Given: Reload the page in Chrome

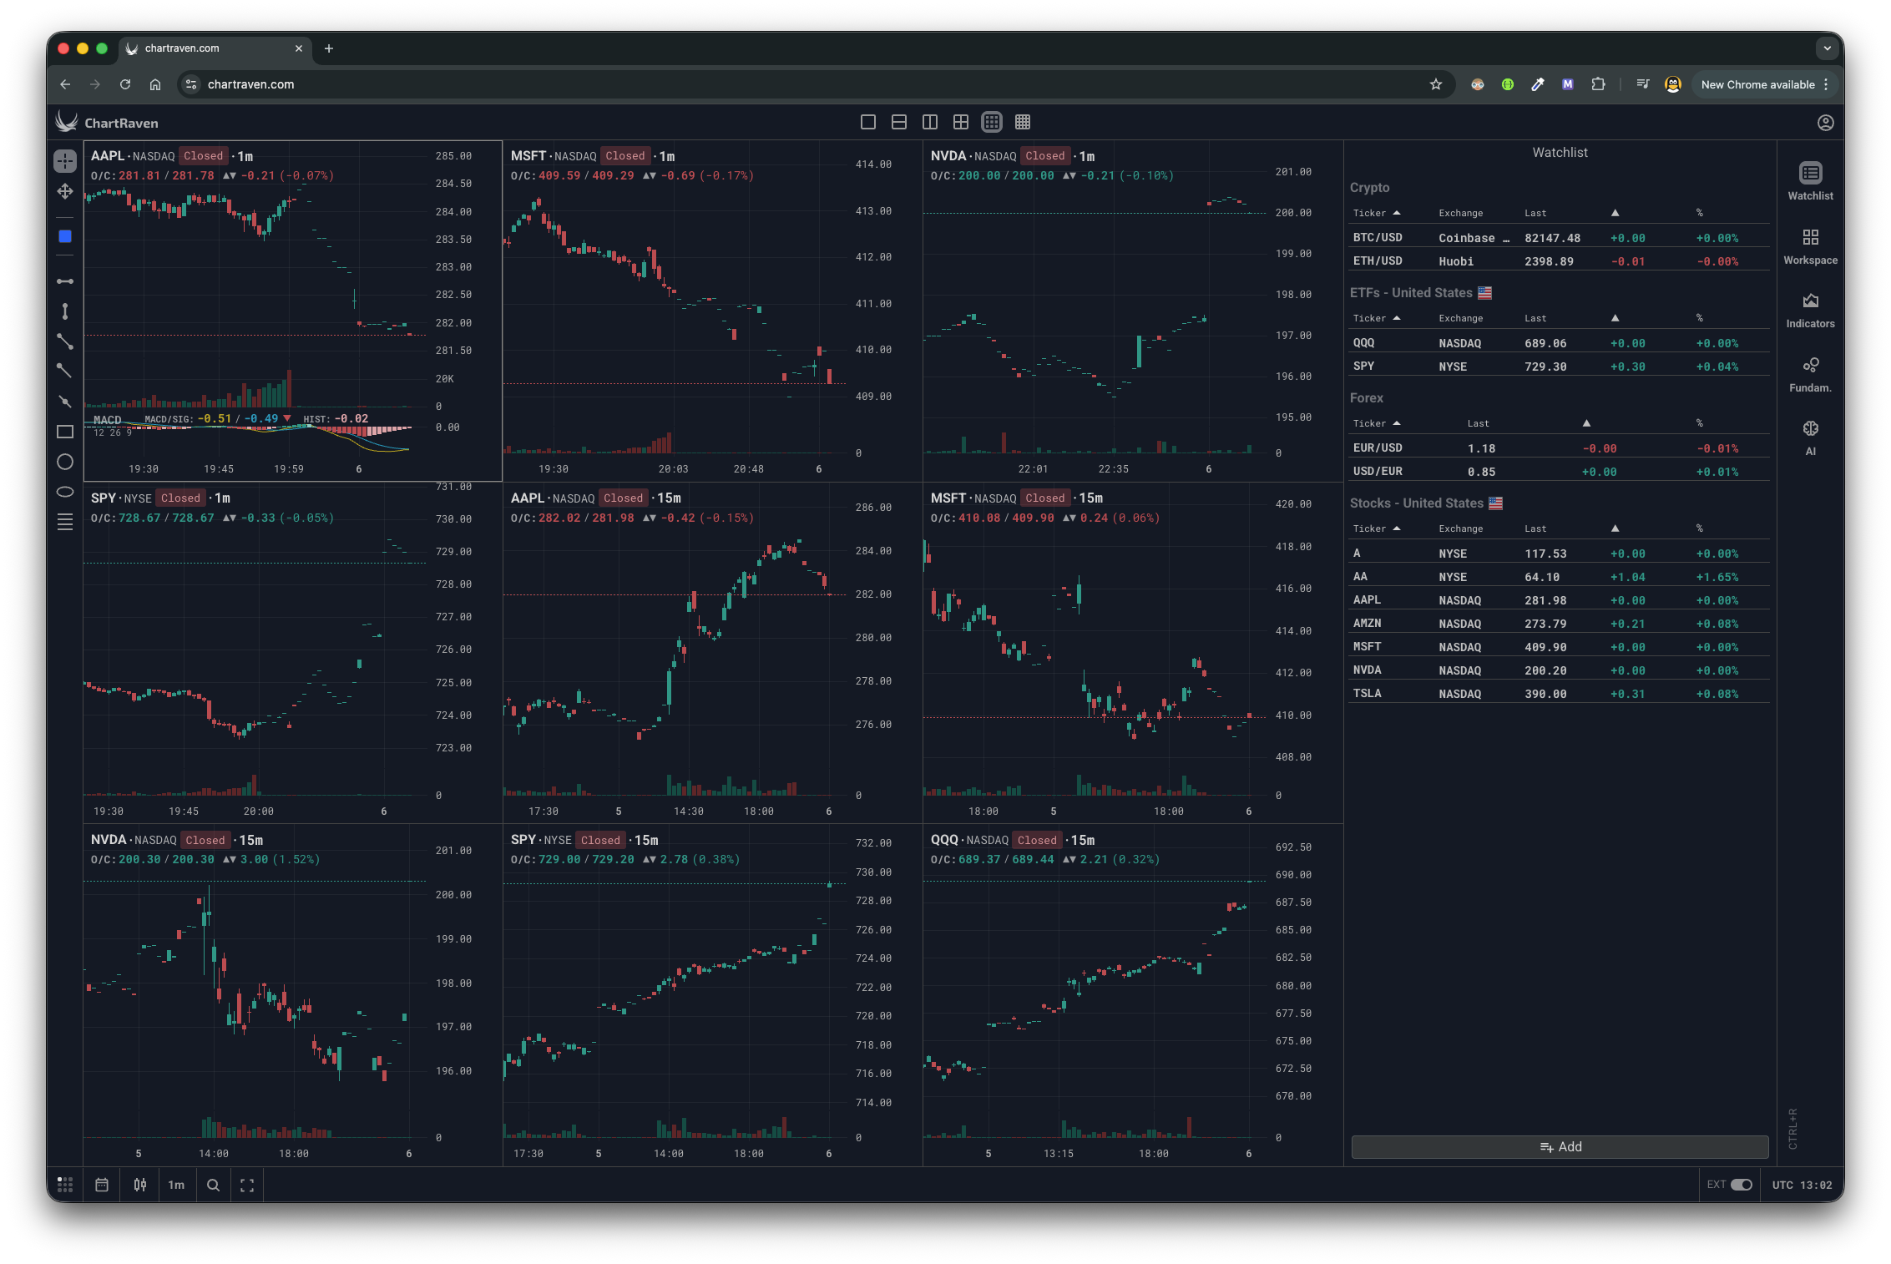Looking at the screenshot, I should [125, 84].
